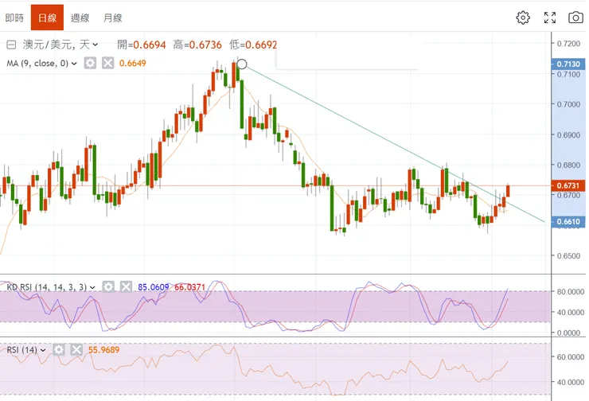The width and height of the screenshot is (589, 401).
Task: Open chart settings gear in top toolbar
Action: point(523,17)
